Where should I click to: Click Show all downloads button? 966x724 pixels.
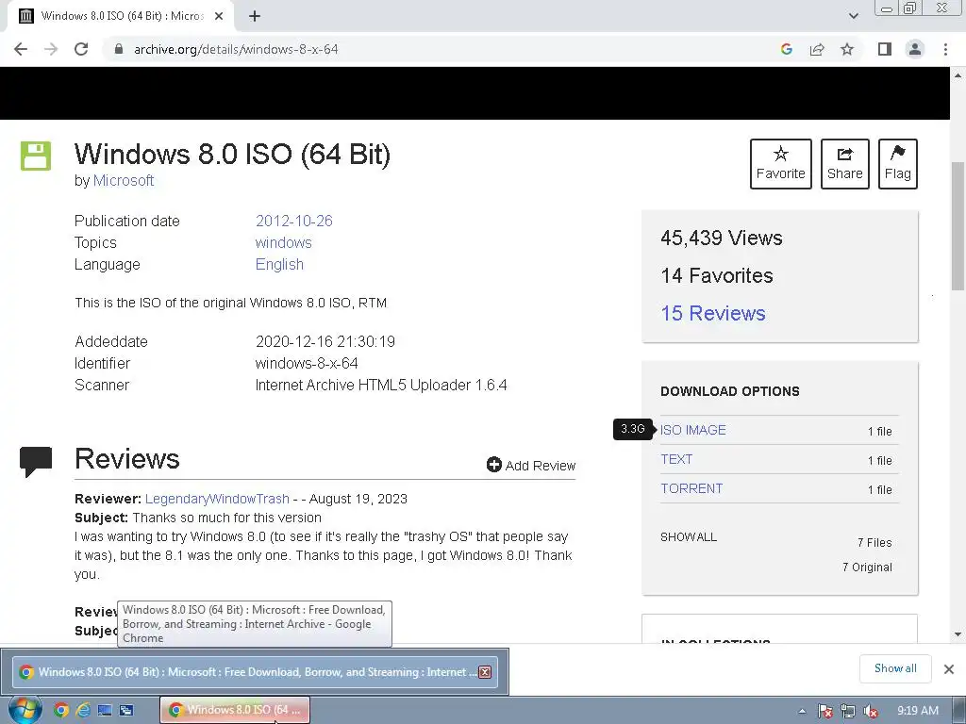895,668
